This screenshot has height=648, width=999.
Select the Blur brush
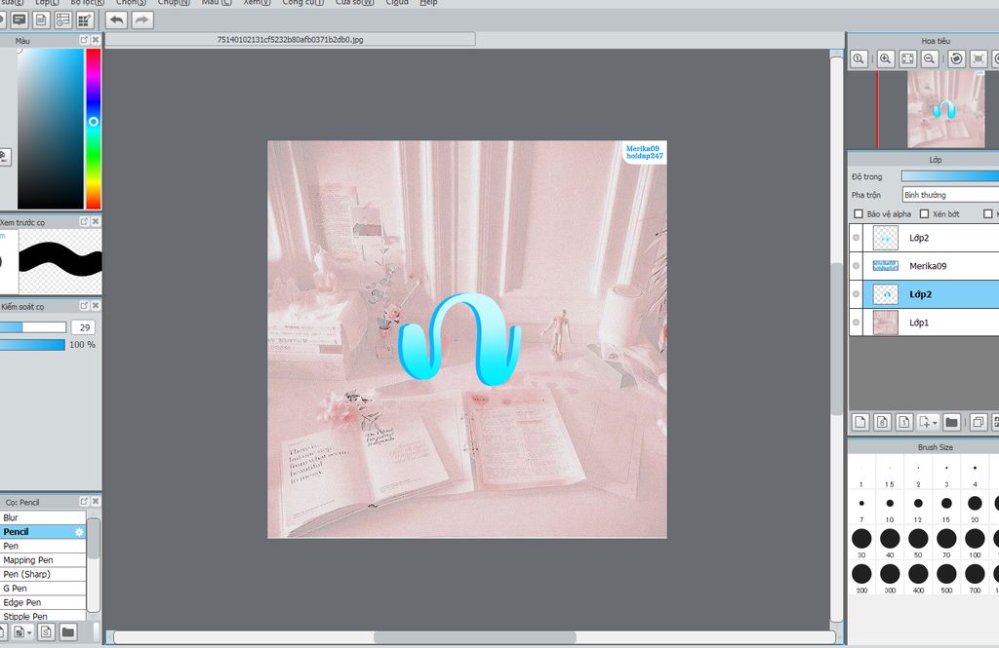43,517
